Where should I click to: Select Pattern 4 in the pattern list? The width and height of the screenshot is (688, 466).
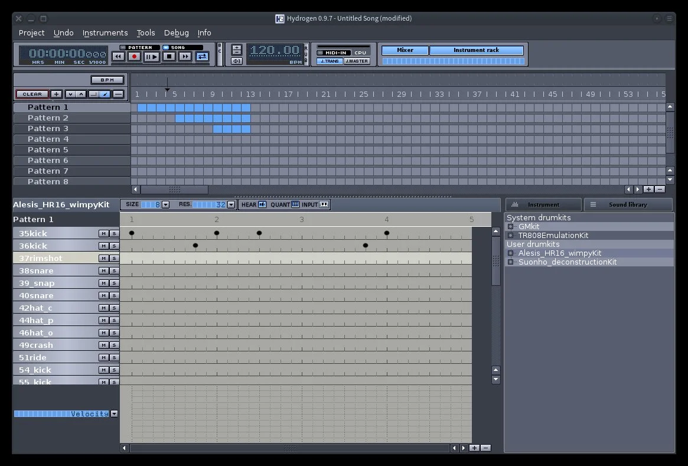[x=72, y=139]
